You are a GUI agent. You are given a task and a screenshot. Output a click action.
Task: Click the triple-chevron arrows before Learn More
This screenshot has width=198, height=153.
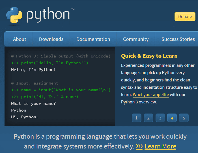pos(139,146)
